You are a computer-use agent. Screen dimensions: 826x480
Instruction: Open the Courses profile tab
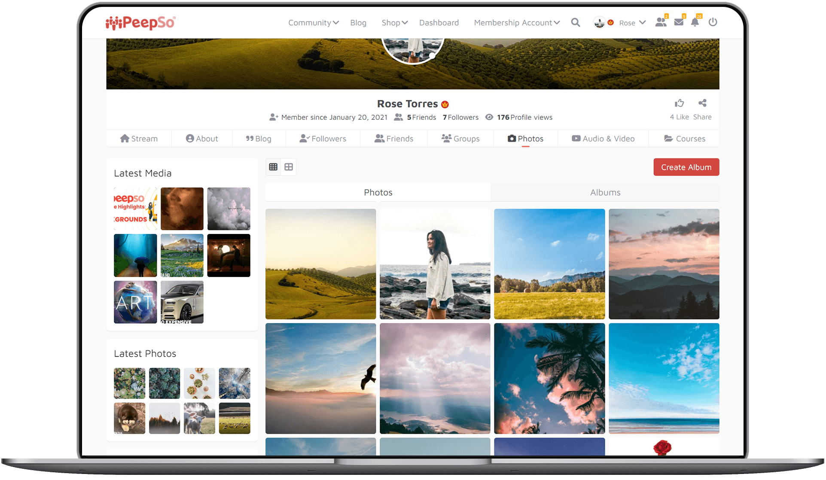685,139
